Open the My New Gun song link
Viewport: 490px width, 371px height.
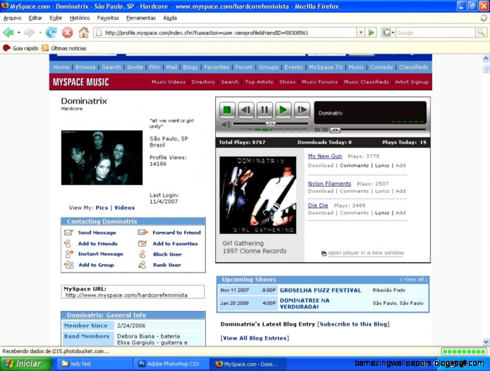[x=325, y=156]
